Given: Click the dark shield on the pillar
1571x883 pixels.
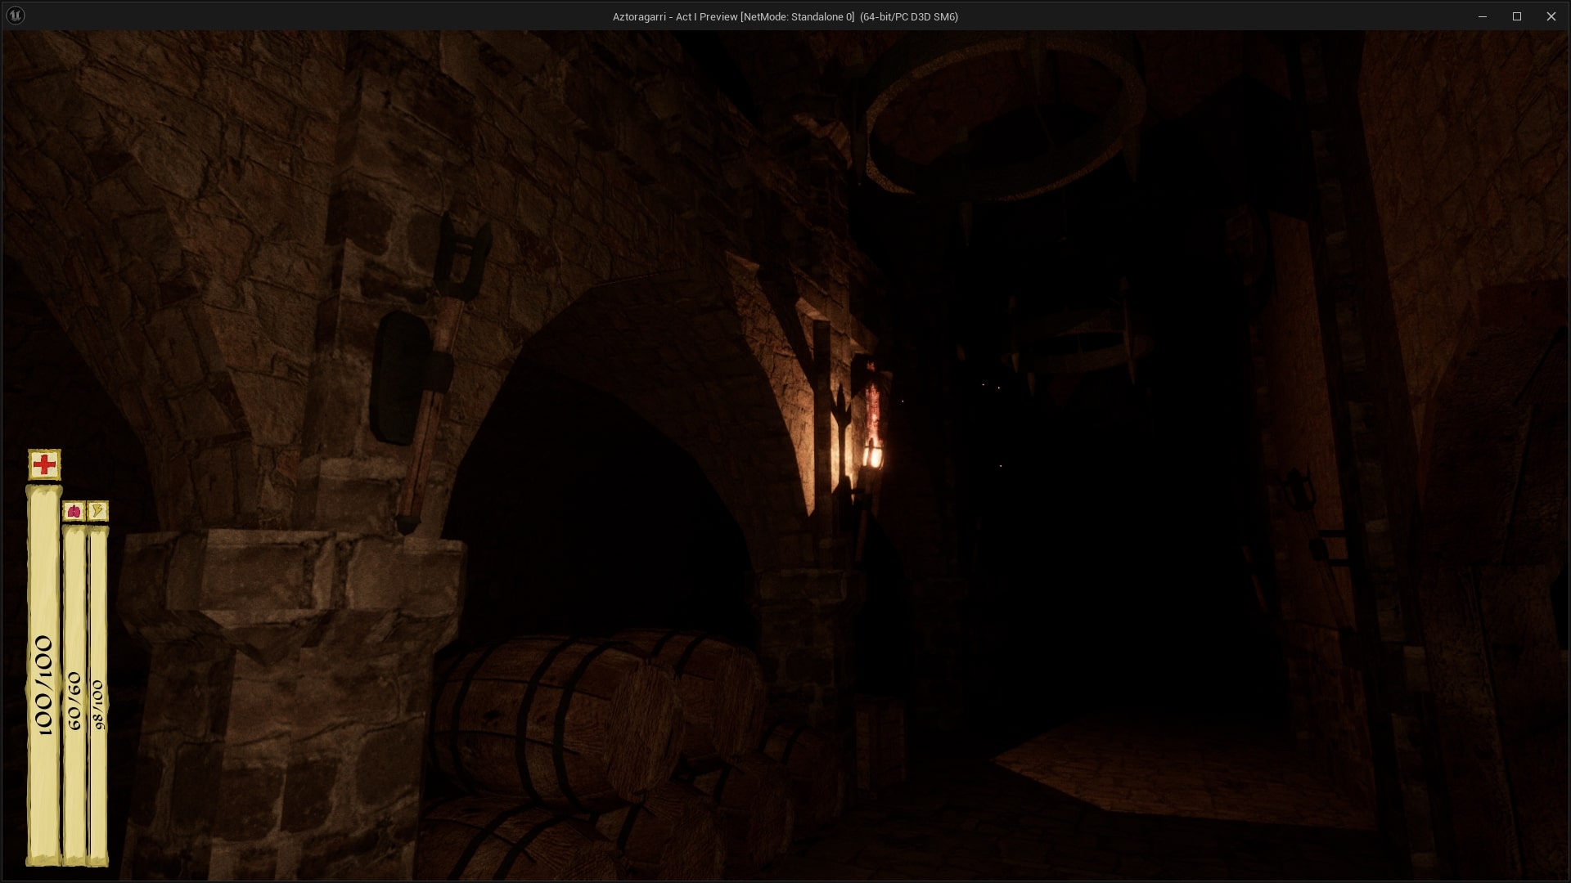Looking at the screenshot, I should pos(398,376).
